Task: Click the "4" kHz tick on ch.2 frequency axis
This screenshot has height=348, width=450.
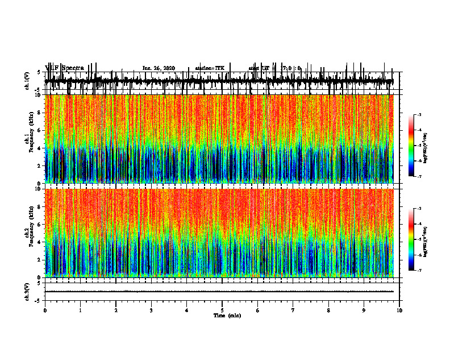Action: click(x=39, y=242)
